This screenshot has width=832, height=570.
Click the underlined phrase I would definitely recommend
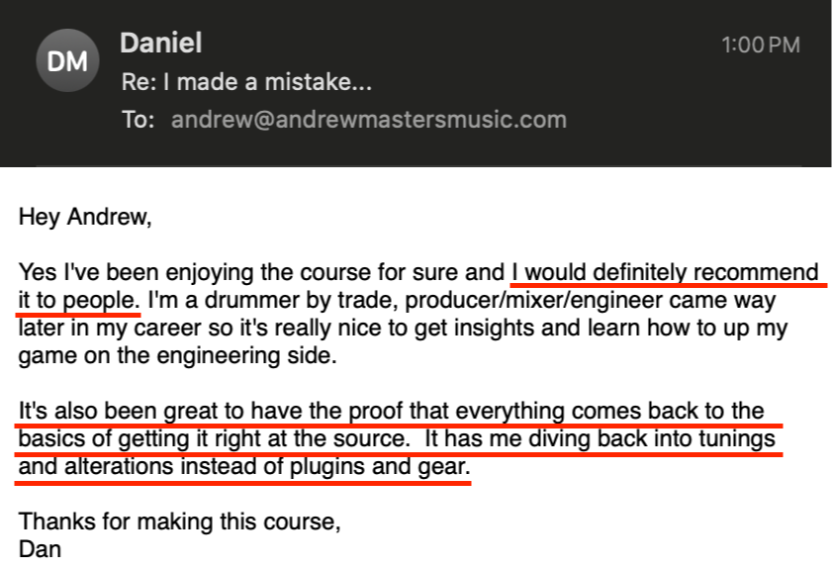[x=665, y=272]
